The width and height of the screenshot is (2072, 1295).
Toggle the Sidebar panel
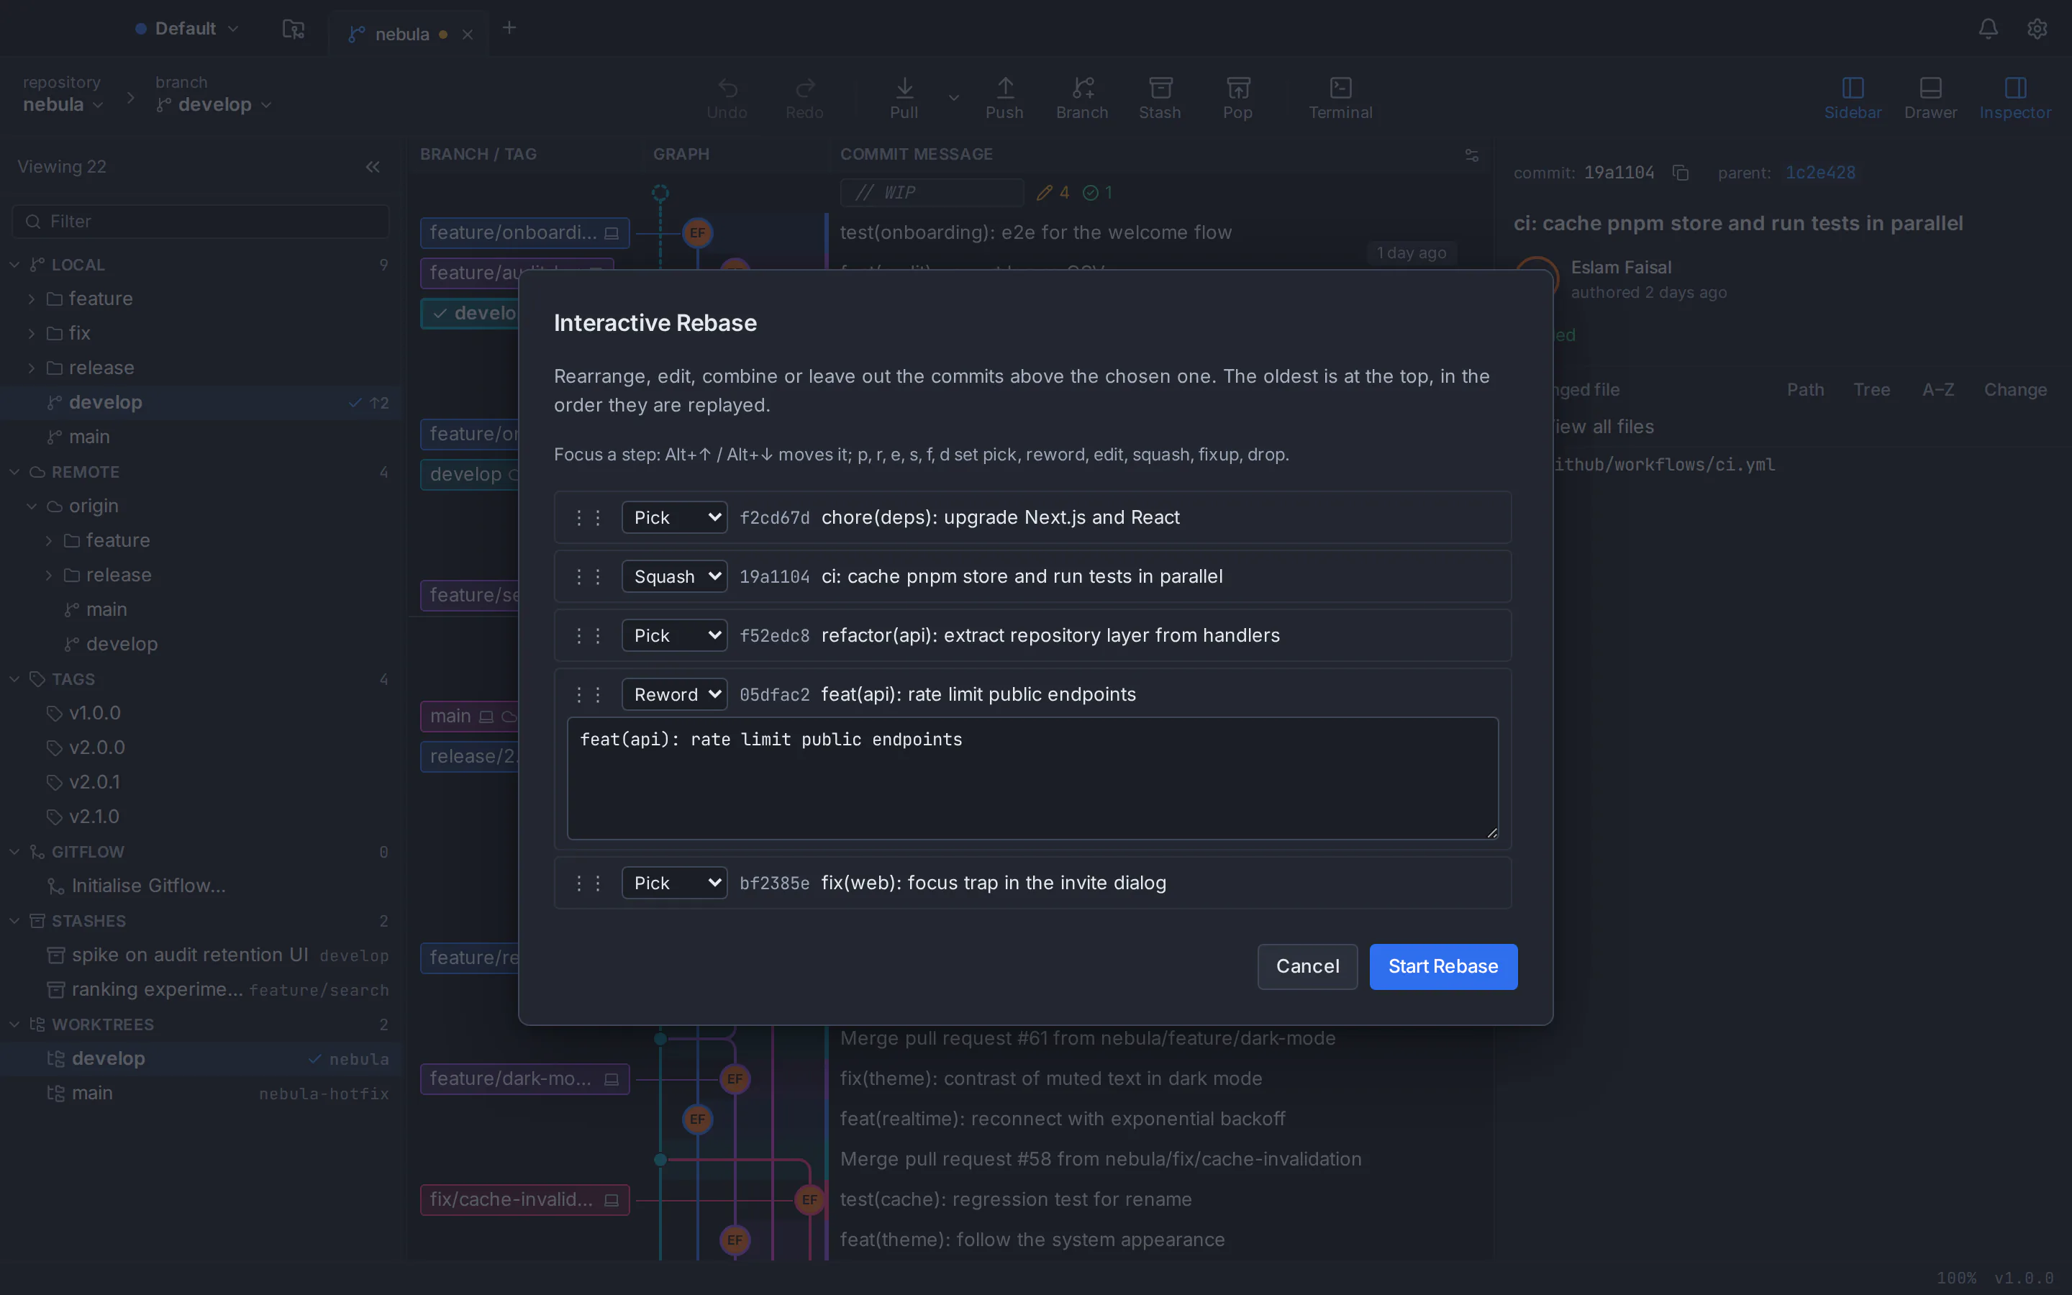(1853, 99)
